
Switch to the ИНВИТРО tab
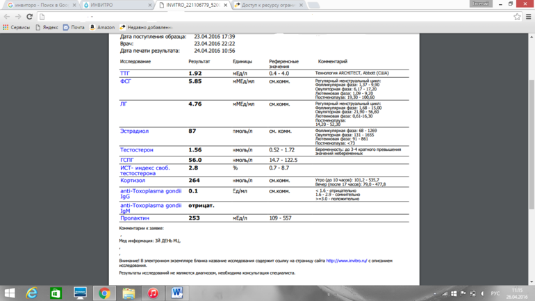[x=115, y=5]
